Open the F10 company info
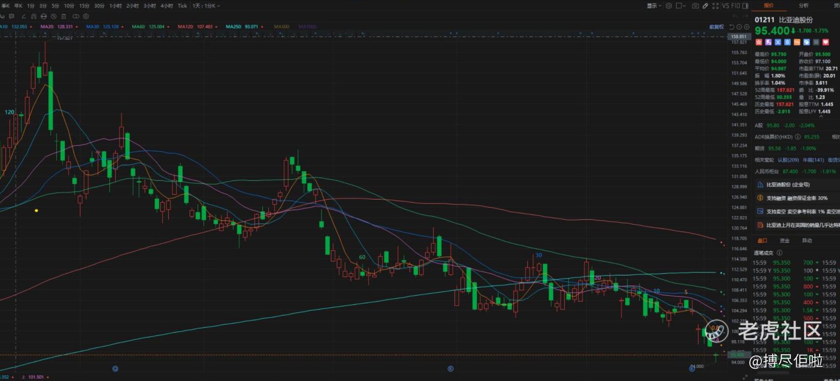840x381 pixels. 735,6
